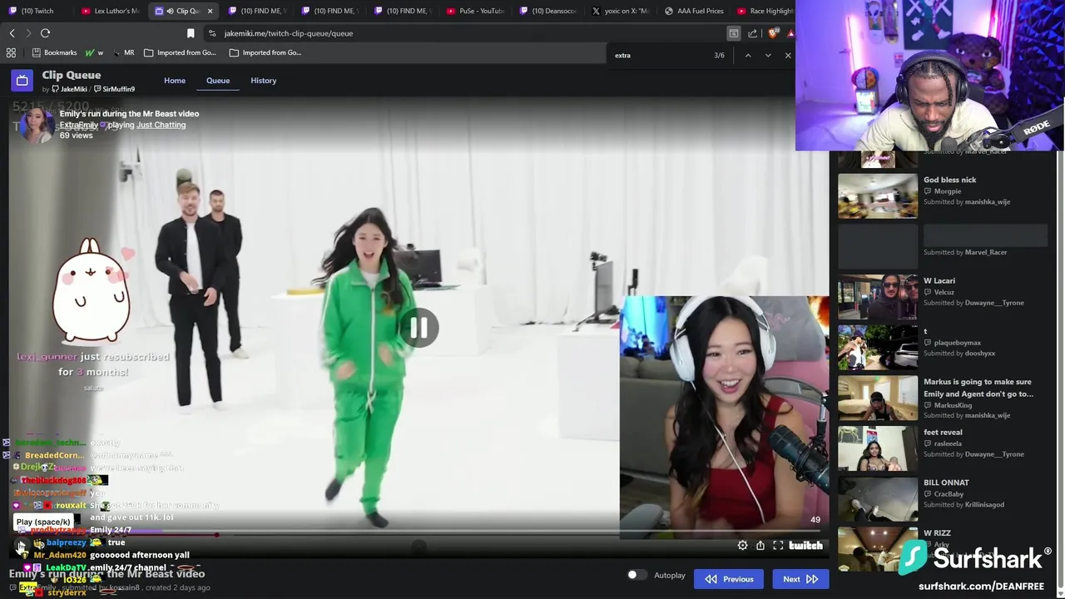This screenshot has height=599, width=1065.
Task: Click clip title 'Emily's run during the Mr Beast video'
Action: click(x=129, y=113)
